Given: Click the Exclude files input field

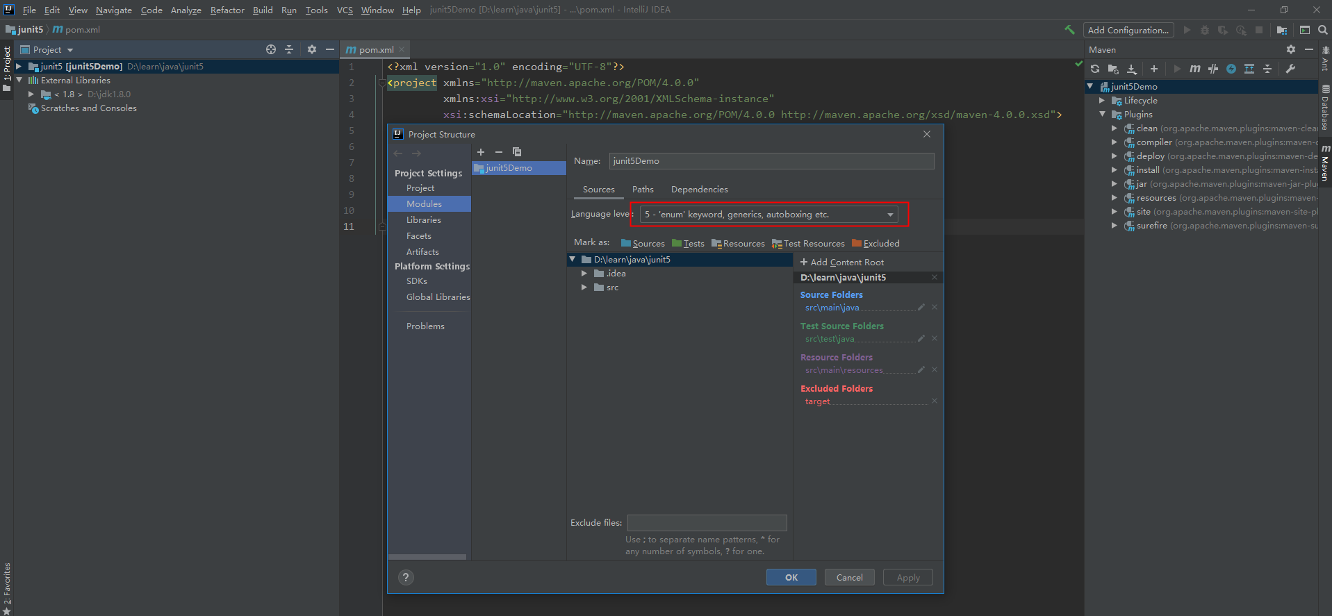Looking at the screenshot, I should 707,523.
